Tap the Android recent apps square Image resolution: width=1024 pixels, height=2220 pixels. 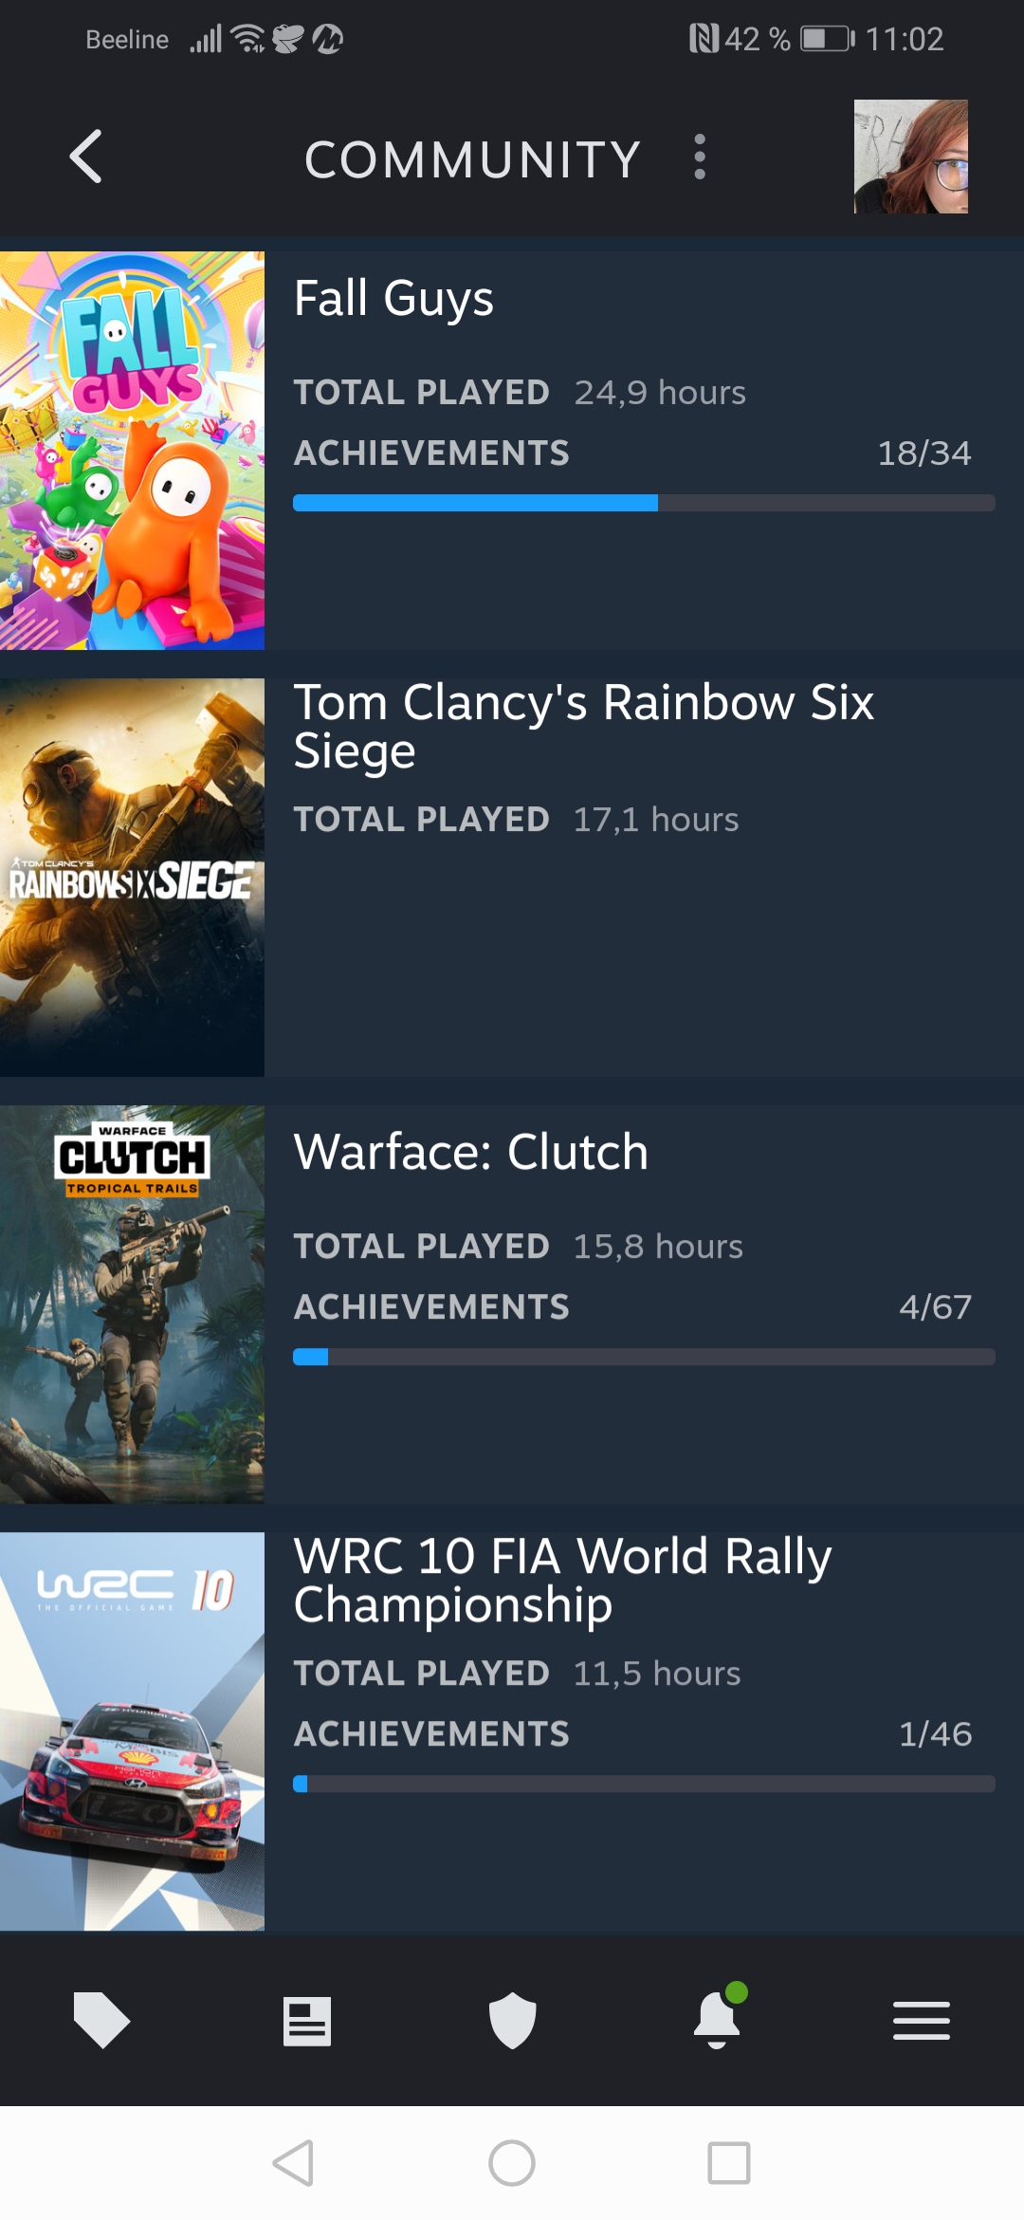pos(729,2163)
